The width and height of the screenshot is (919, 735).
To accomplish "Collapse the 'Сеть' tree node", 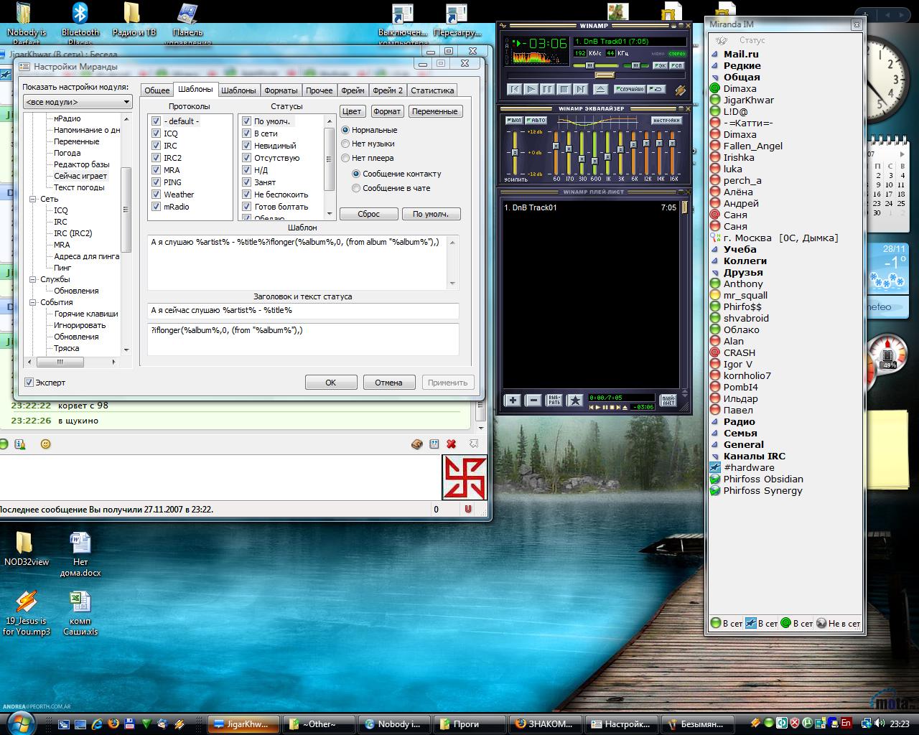I will tap(33, 199).
